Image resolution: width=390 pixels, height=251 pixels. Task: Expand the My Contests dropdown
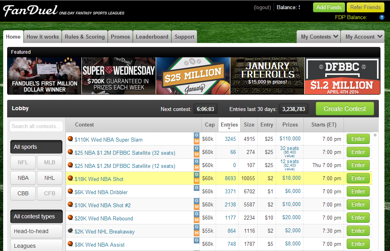(x=319, y=37)
